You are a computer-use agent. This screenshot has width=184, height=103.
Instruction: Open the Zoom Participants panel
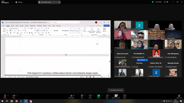72,96
